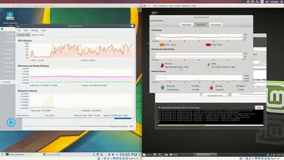Open Settings menu in KDE System Monitor
This screenshot has width=284, height=160.
[35, 31]
